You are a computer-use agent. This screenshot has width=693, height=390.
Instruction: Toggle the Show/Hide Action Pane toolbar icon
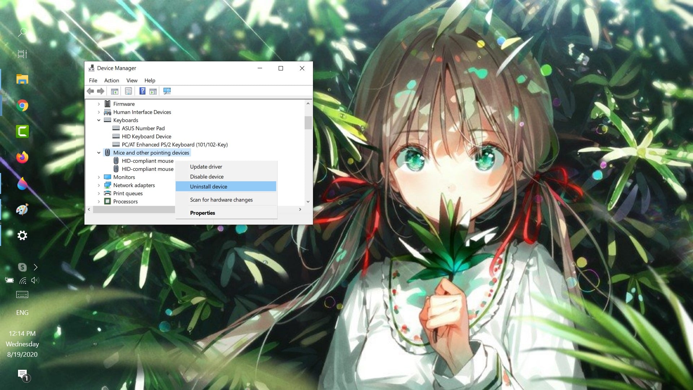pos(153,91)
